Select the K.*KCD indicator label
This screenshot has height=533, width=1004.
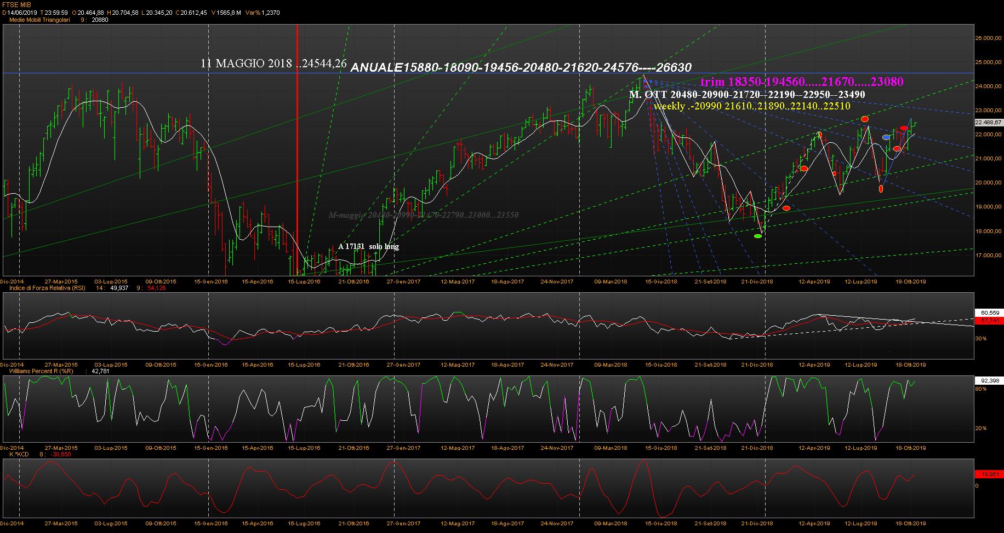pyautogui.click(x=19, y=454)
